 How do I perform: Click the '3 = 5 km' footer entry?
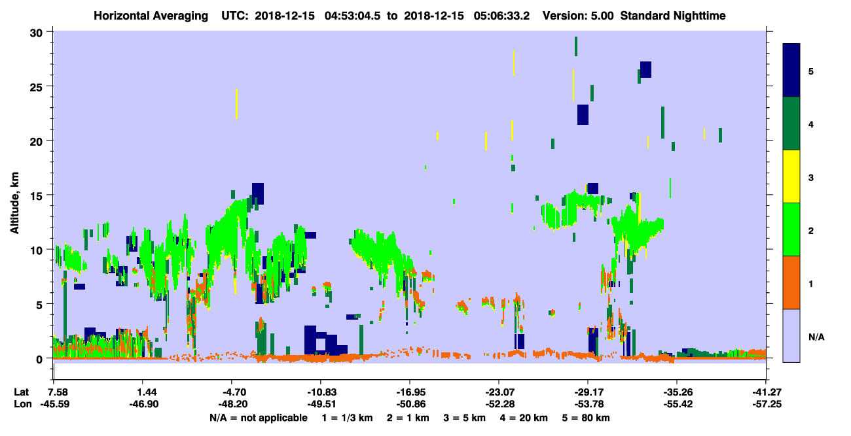tap(463, 418)
